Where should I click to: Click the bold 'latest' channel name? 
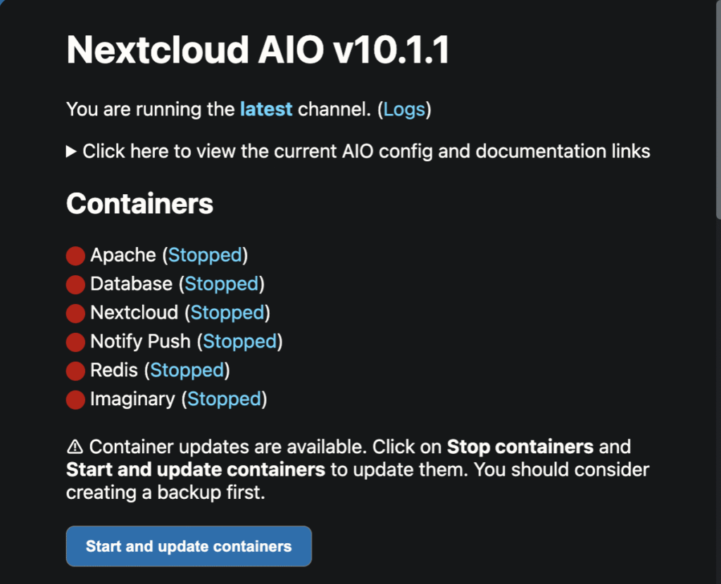click(266, 110)
